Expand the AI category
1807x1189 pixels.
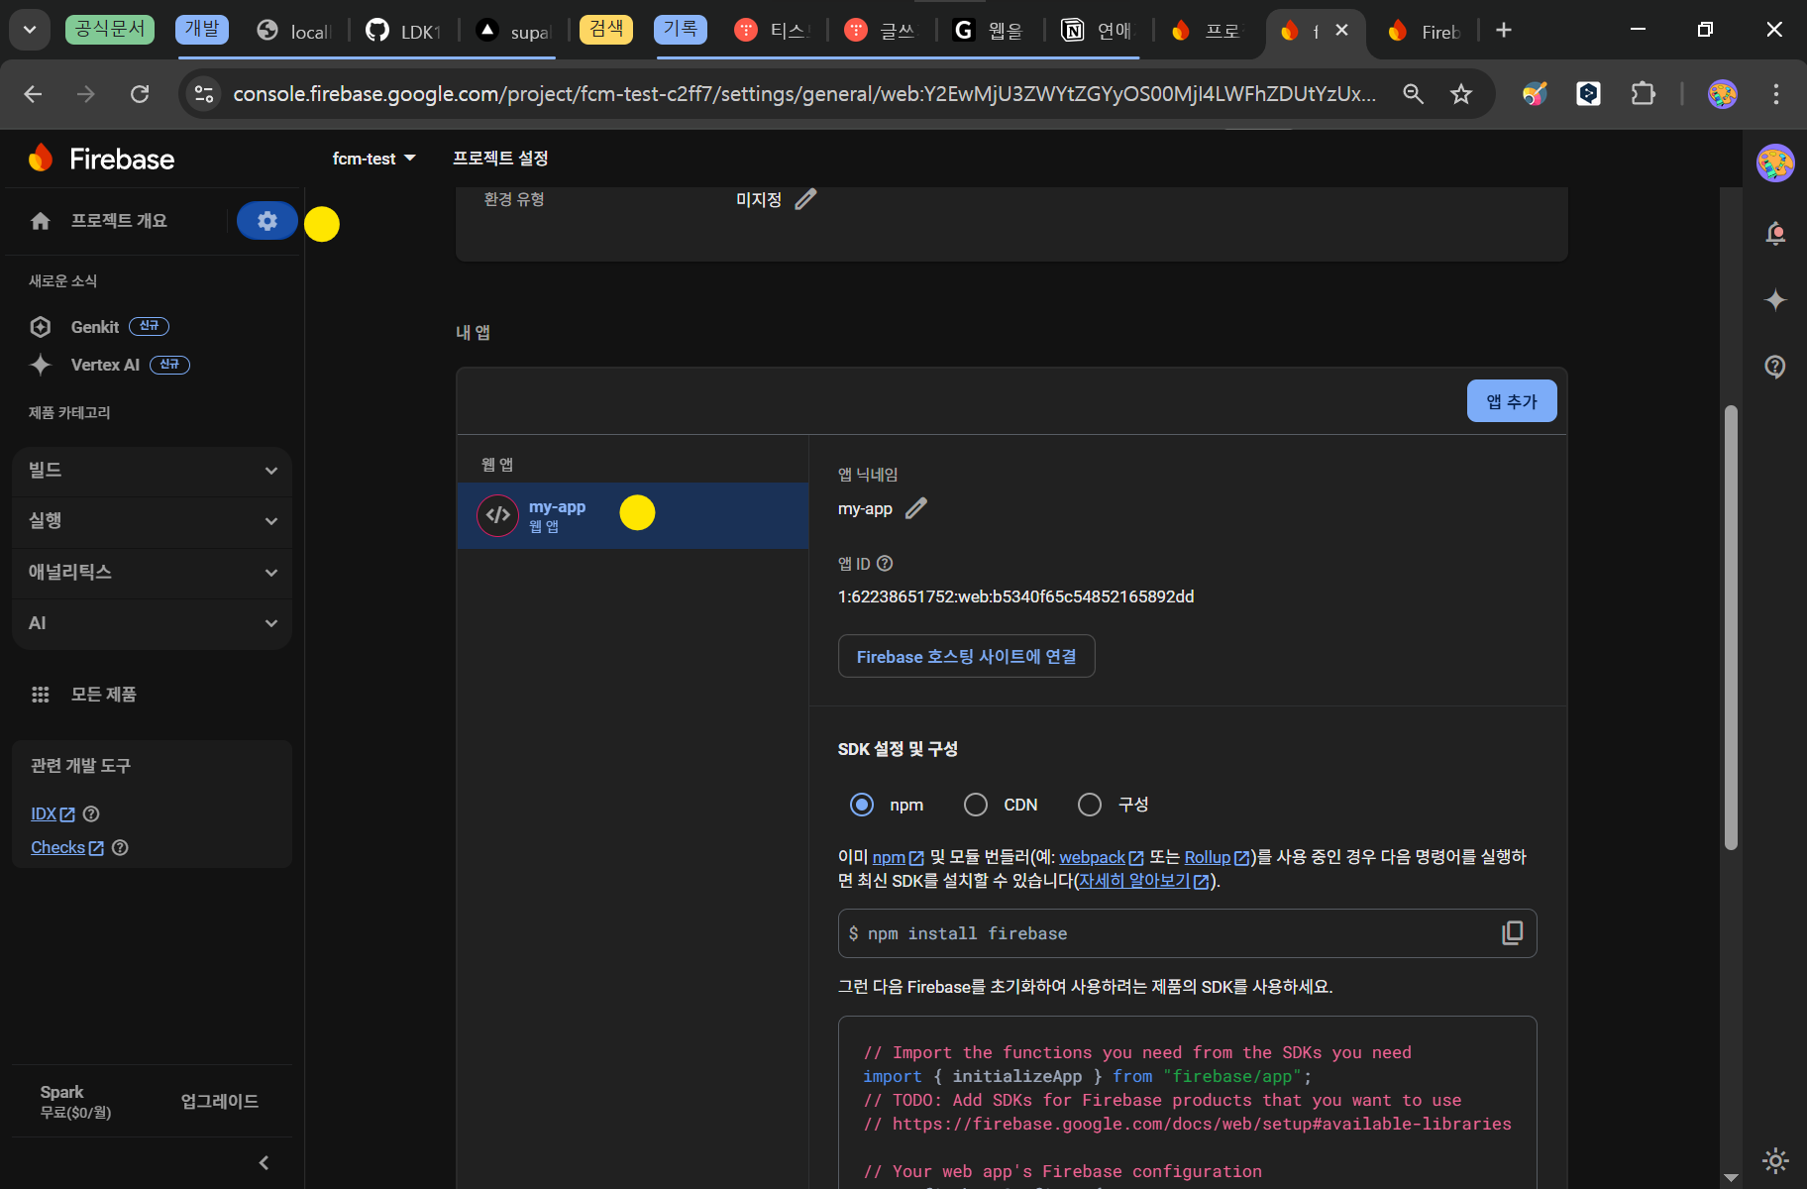pyautogui.click(x=152, y=623)
